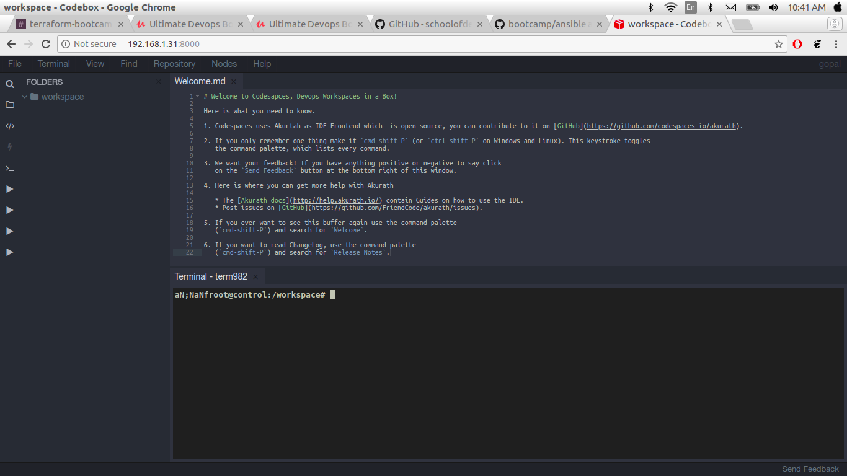The height and width of the screenshot is (476, 847).
Task: Close the workspace - Codebox browser tab
Action: pos(719,24)
